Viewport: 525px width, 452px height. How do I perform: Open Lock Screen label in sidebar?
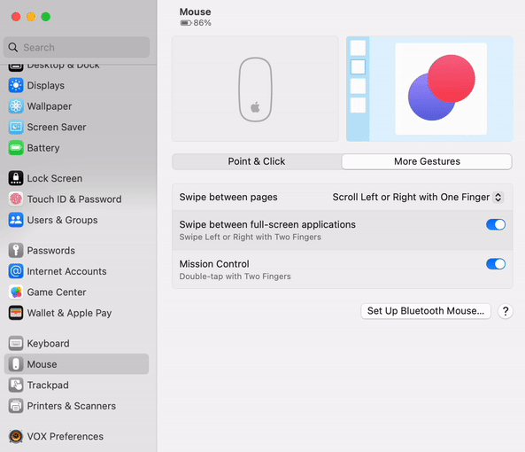[x=55, y=178]
